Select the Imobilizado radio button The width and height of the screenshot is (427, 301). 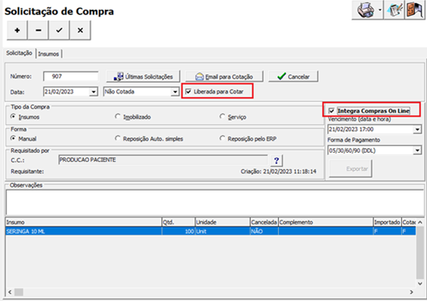[x=117, y=116]
